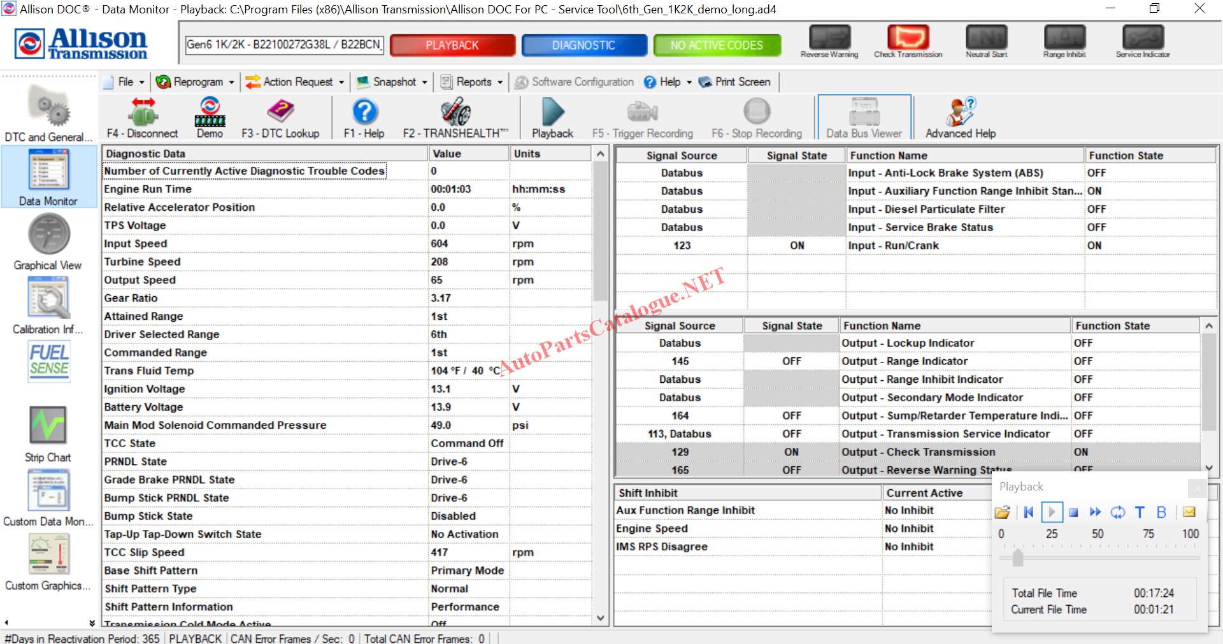Open the Reports menu
Image resolution: width=1223 pixels, height=644 pixels.
[x=473, y=82]
